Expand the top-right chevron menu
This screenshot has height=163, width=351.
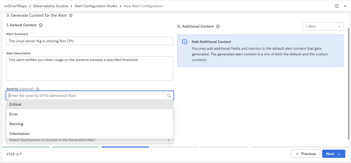(345, 6)
